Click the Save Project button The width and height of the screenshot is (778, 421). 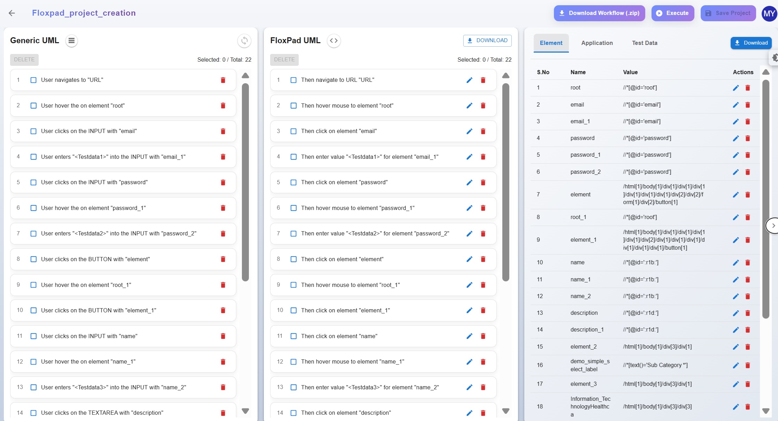[728, 13]
